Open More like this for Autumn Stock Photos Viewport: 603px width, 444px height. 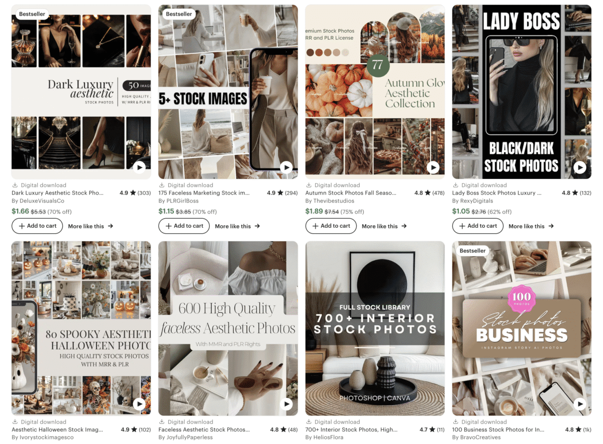(x=384, y=226)
